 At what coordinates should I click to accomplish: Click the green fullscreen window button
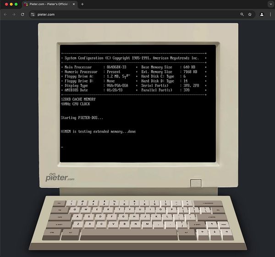tap(16, 4)
